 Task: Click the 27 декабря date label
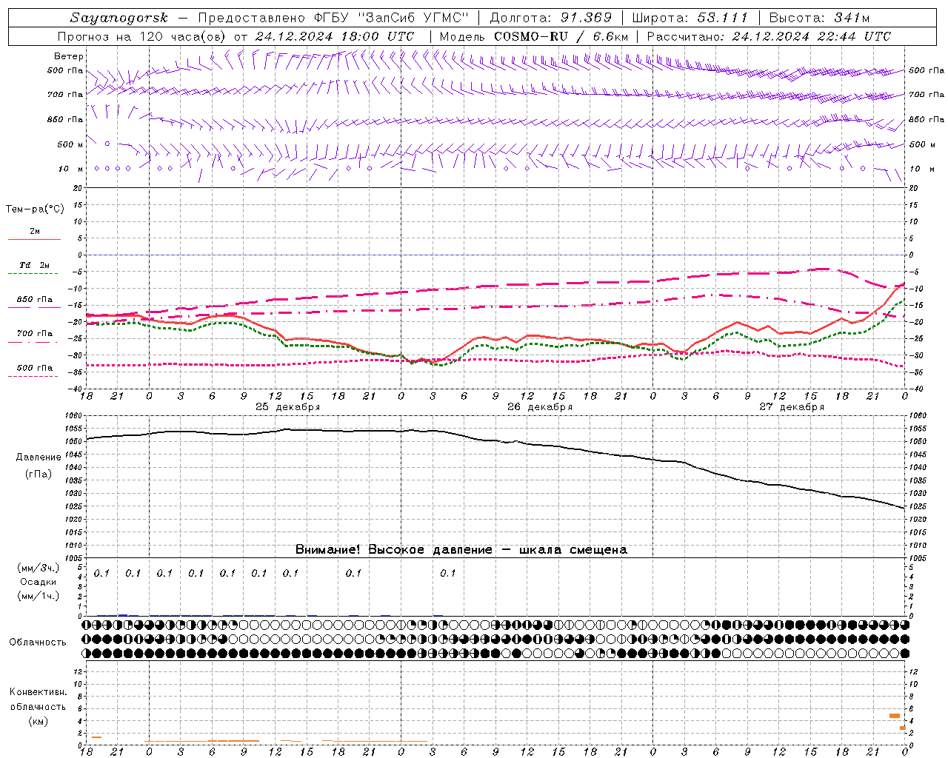point(792,407)
